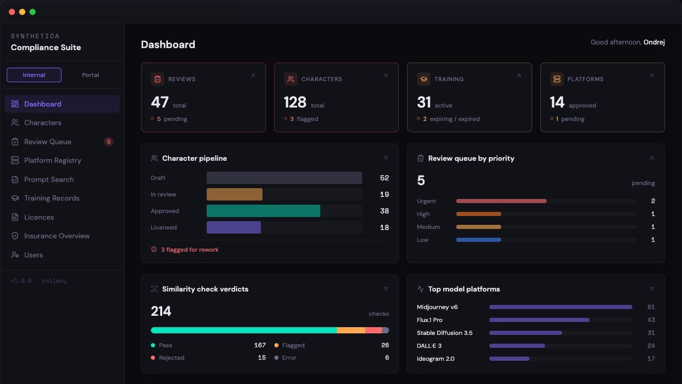Screen dimensions: 682x384
Task: Click the Ideogram 2.0 platform label
Action: point(436,359)
